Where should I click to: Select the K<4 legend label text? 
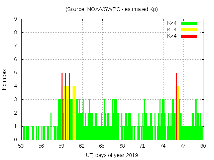(x=172, y=23)
